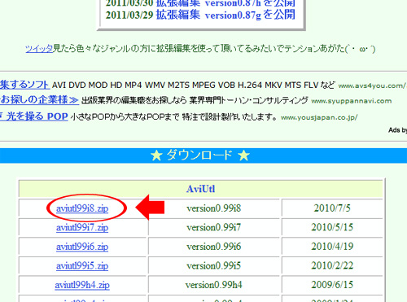This screenshot has width=407, height=302.
Task: Select the version0.99i5 cell
Action: [x=214, y=265]
